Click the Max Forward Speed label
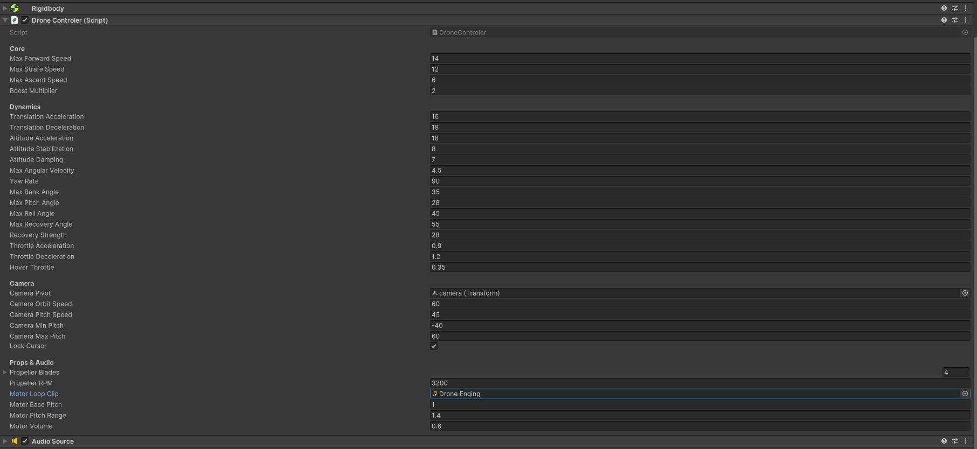Viewport: 977px width, 449px height. [40, 58]
